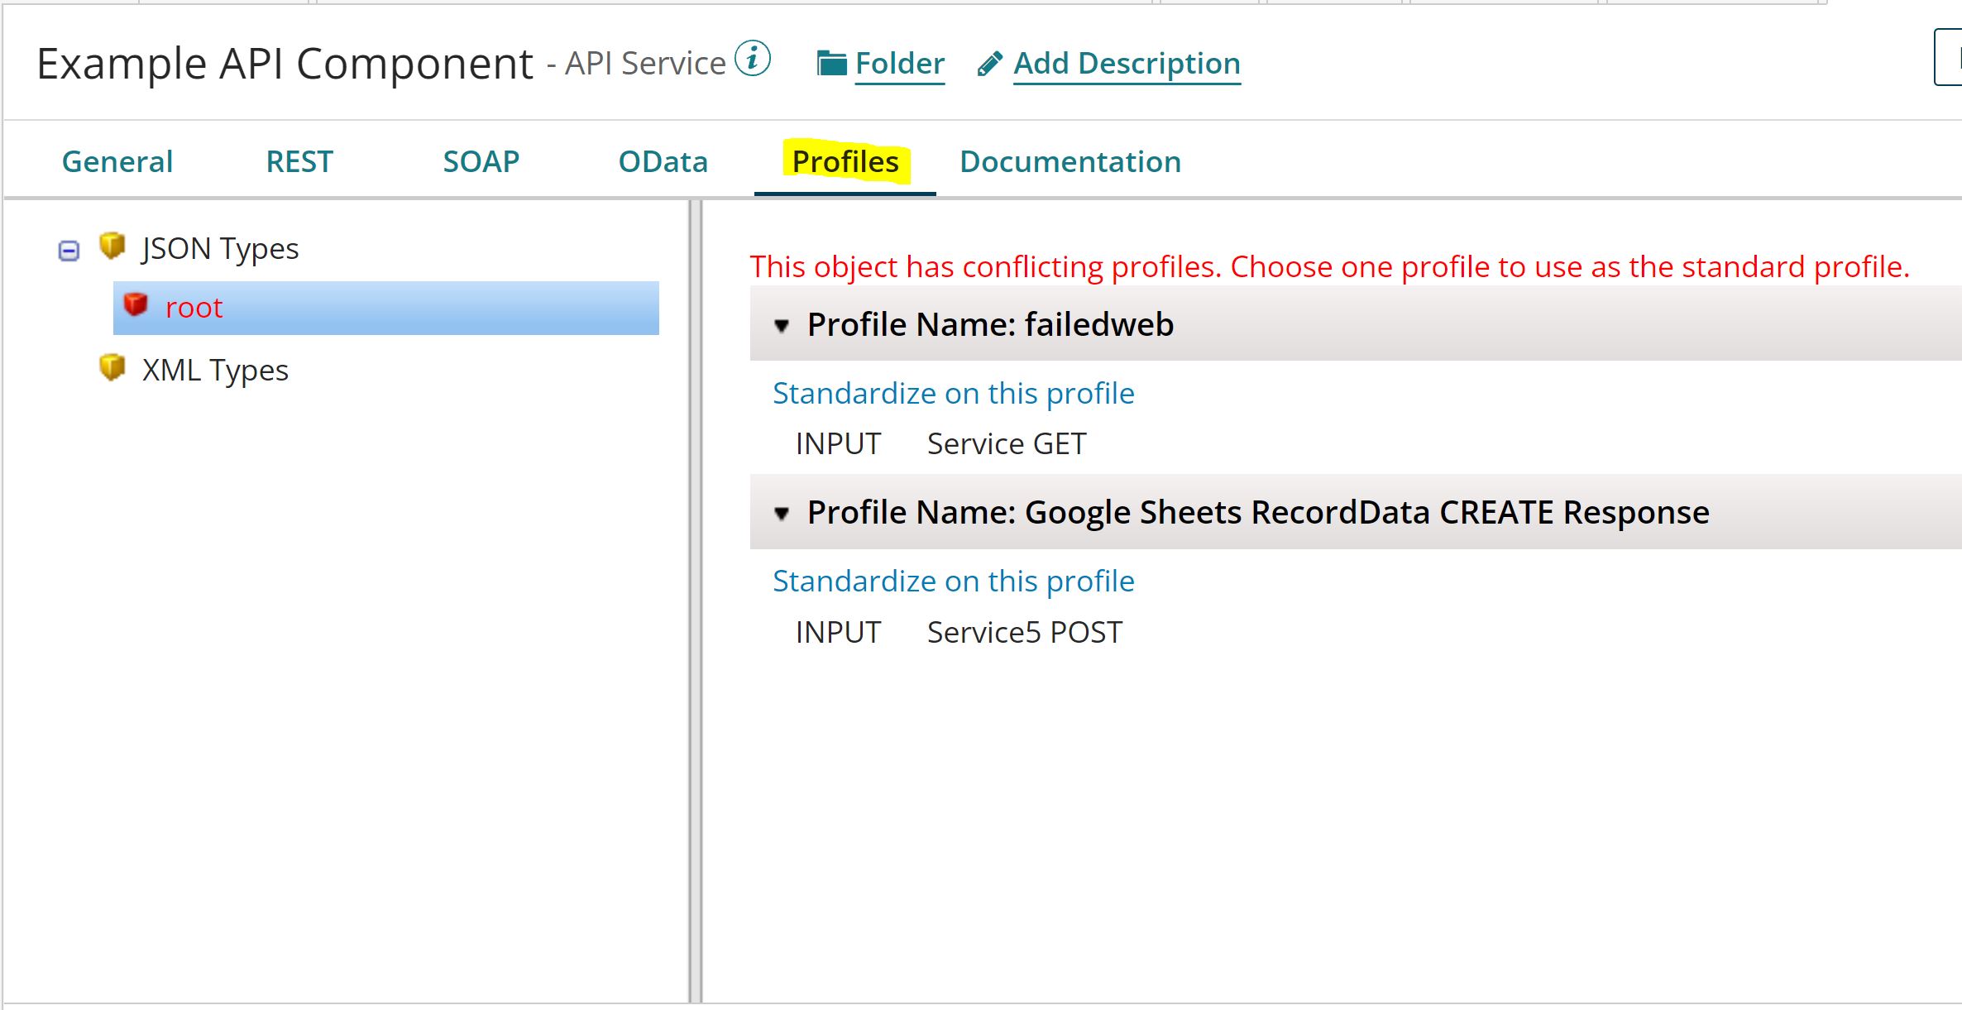Viewport: 1962px width, 1010px height.
Task: Click the teal folder icon in header
Action: (831, 63)
